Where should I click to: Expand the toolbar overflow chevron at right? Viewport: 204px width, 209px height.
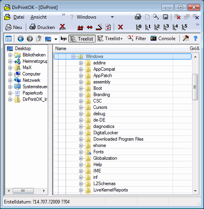click(198, 24)
